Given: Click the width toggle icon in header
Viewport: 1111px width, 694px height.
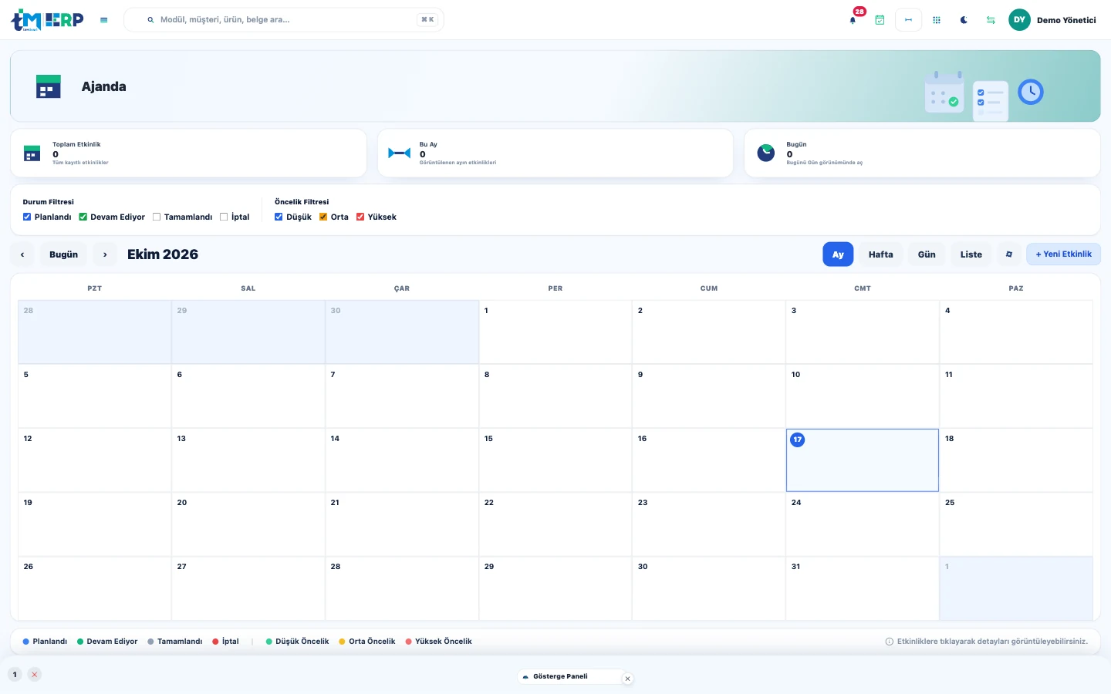Looking at the screenshot, I should 908,20.
